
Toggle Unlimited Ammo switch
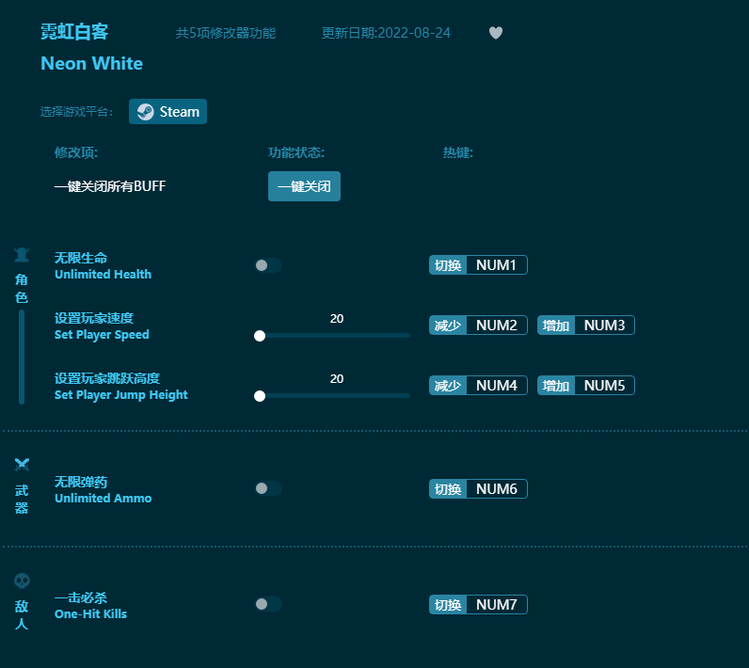268,488
